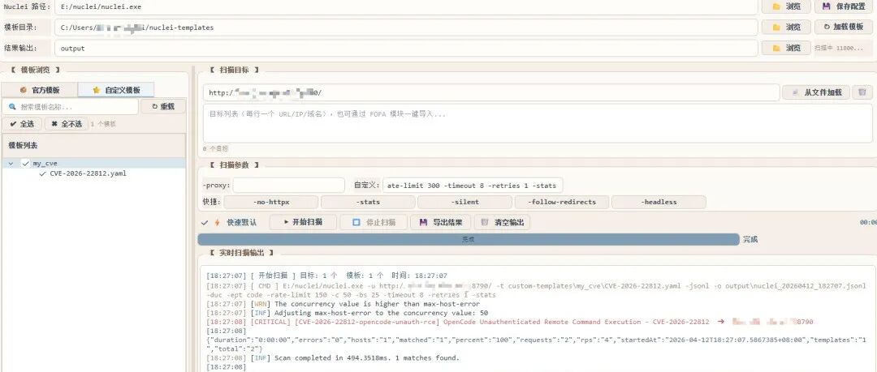Toggle the CVE-2026-22812.yaml checkbox

click(x=42, y=173)
